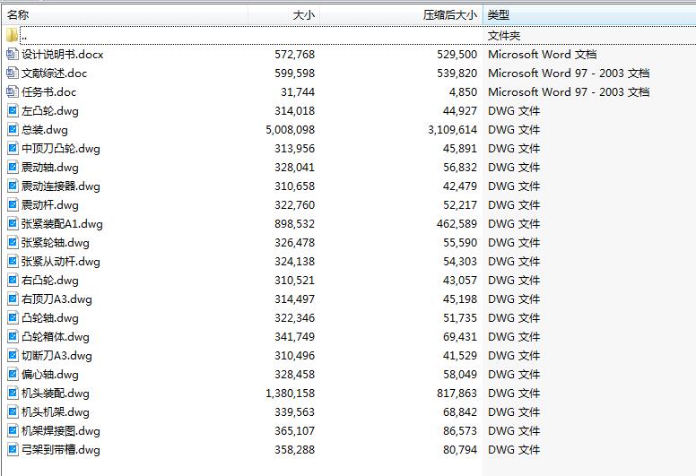Click the DWG icon for 总装.dwg

[13, 130]
